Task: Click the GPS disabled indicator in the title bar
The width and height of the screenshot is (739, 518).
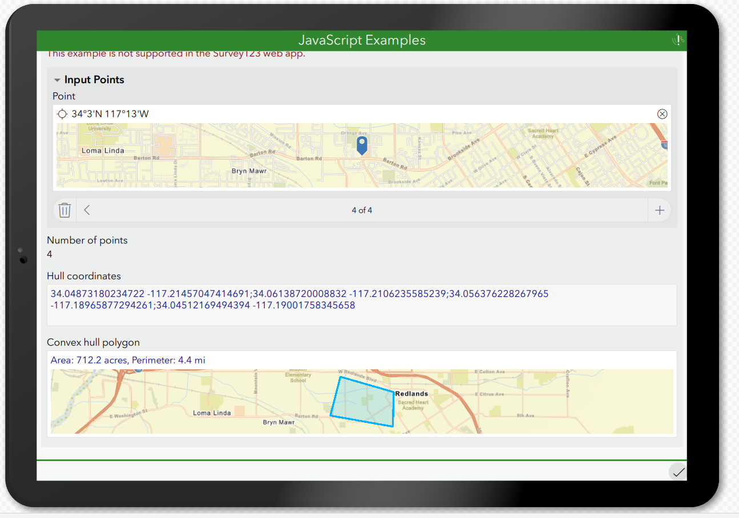Action: pyautogui.click(x=677, y=40)
